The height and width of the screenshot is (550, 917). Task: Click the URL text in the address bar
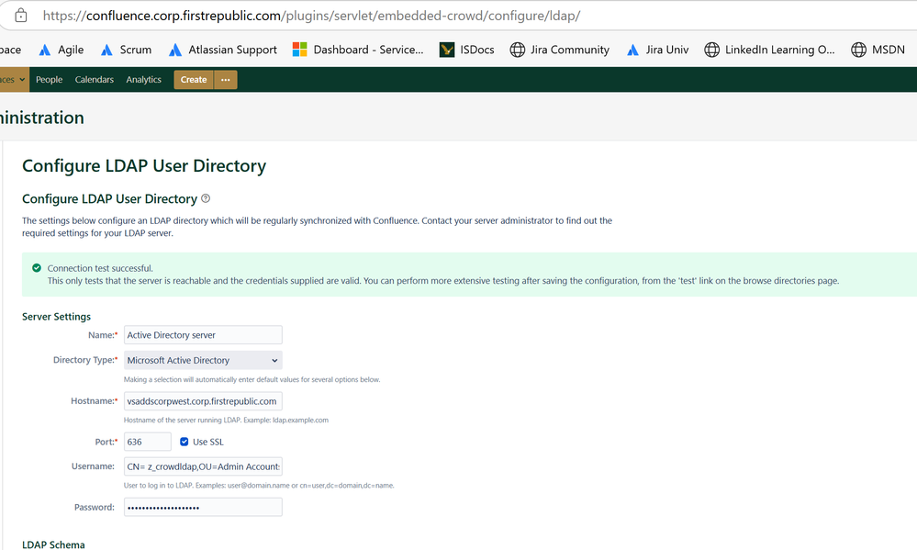click(311, 16)
